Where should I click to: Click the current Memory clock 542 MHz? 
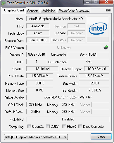tap(68, 105)
